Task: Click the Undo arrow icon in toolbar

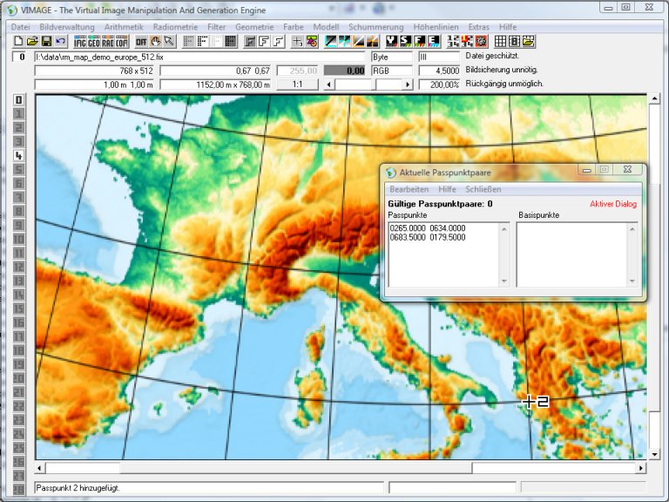Action: [60, 41]
